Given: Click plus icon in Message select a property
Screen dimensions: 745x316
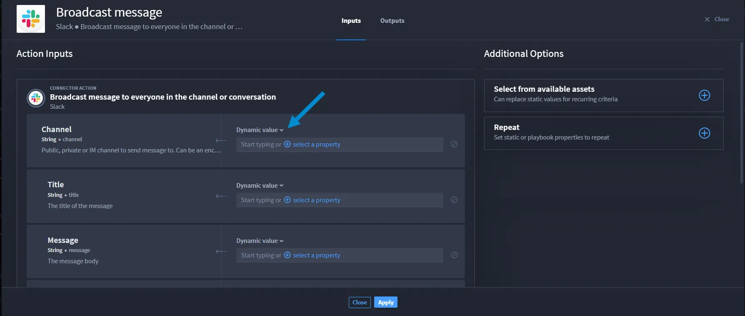Looking at the screenshot, I should pos(287,255).
